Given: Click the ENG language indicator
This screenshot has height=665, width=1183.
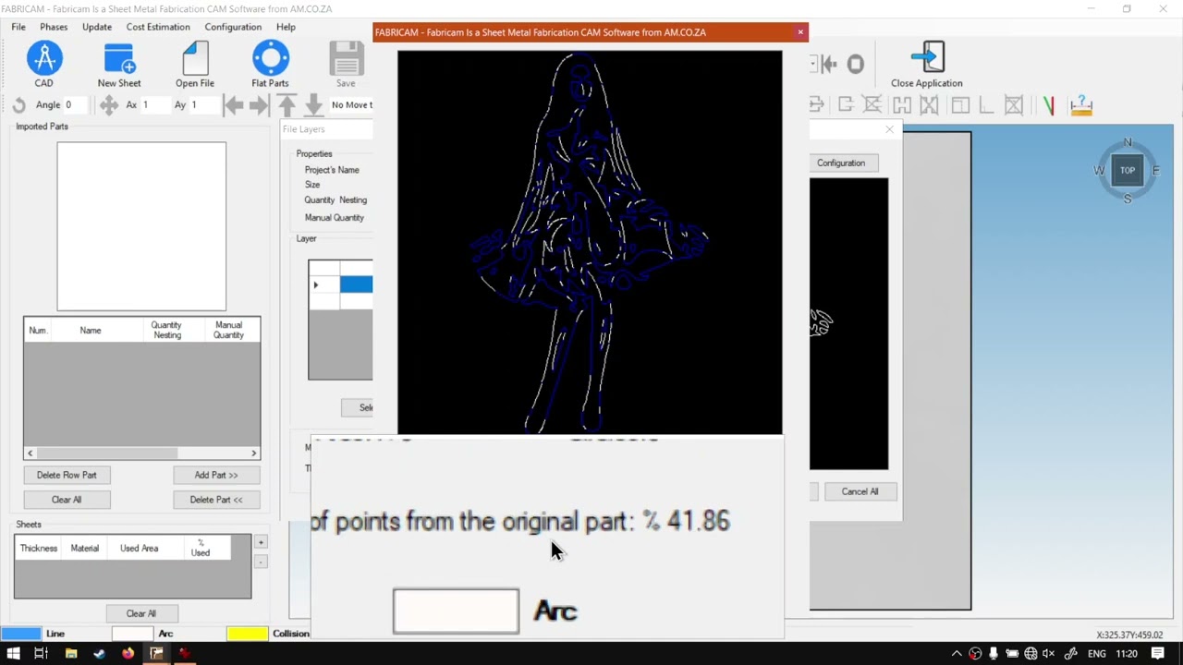Looking at the screenshot, I should click(1096, 653).
